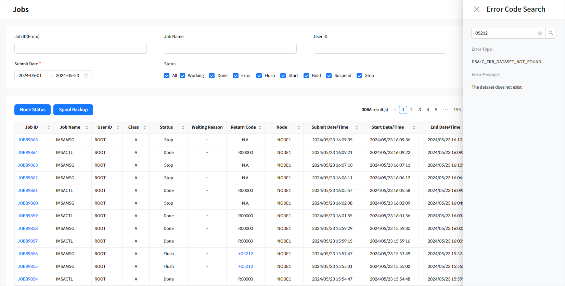Open the Submit Date calendar icon

tap(86, 76)
